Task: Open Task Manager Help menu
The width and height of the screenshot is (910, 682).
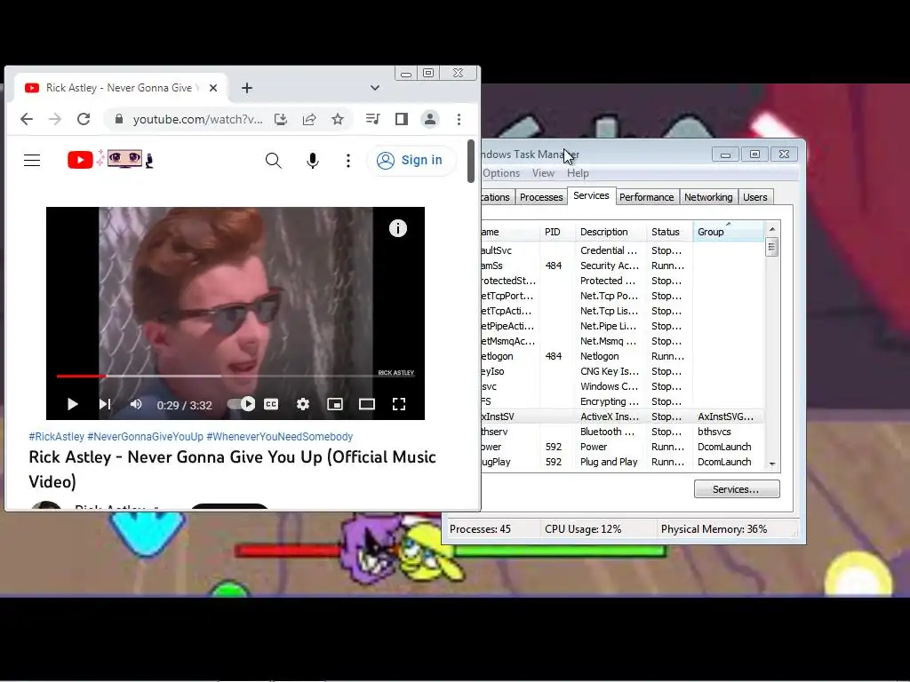Action: pos(578,173)
